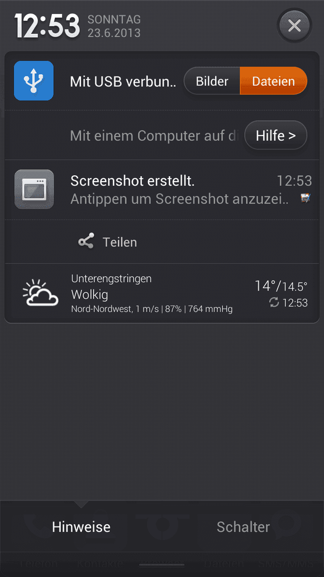
Task: Tap the weather refresh icon next to 12:53
Action: [x=274, y=303]
